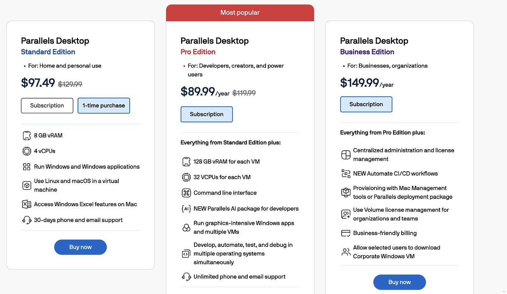
Task: Click the Unlimited support headset icon
Action: pos(186,277)
